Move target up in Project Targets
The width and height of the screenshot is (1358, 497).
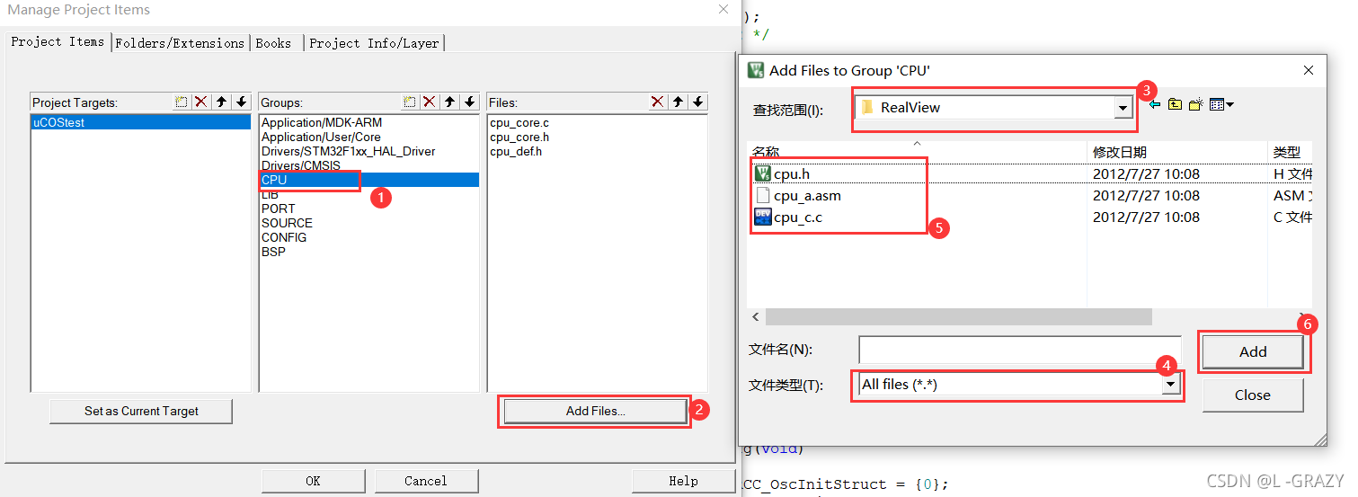221,102
